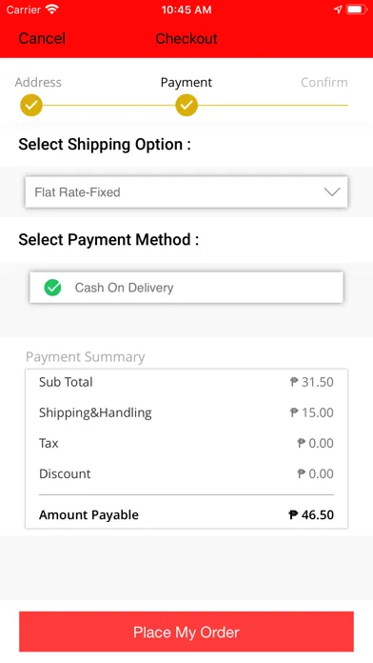The image size is (373, 663).
Task: Select the Payment step label
Action: coord(186,83)
